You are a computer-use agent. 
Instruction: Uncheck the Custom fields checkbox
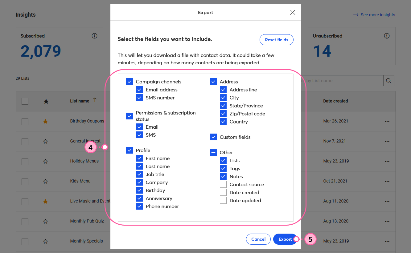tap(213, 137)
